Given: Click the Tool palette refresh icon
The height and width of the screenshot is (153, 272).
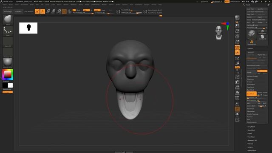Looking at the screenshot, I should tap(268, 5).
